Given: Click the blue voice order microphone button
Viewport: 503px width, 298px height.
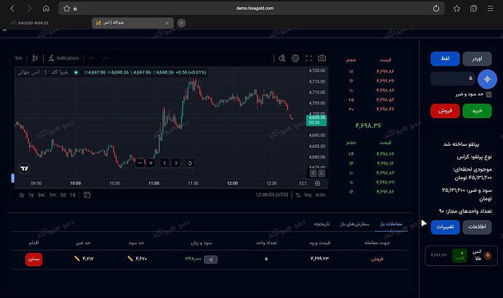Looking at the screenshot, I should click(x=487, y=79).
